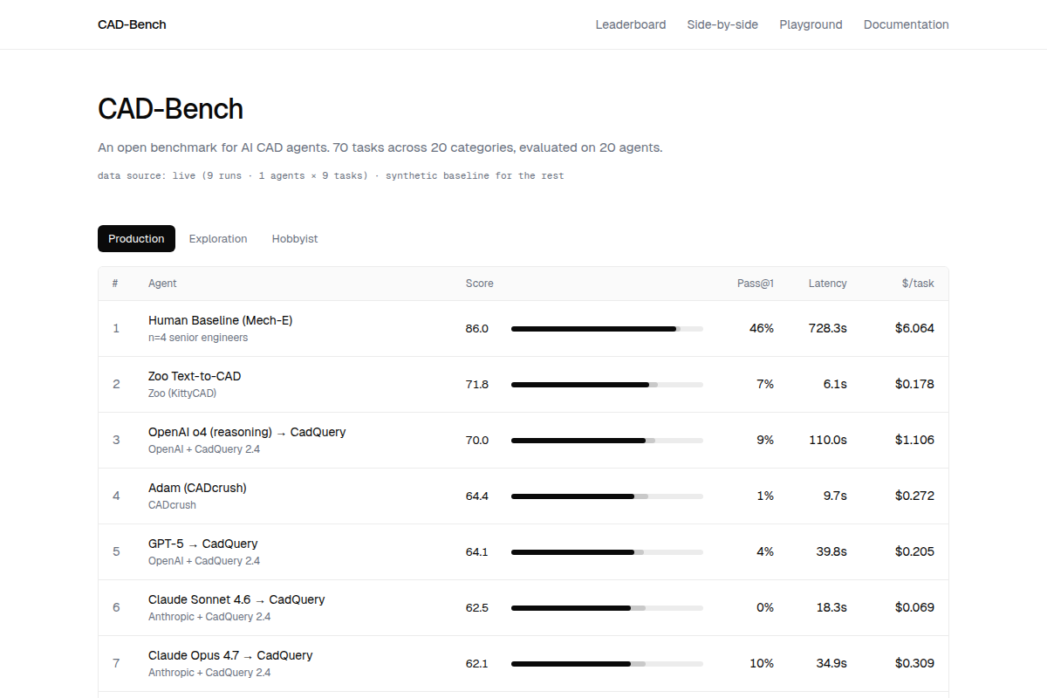
Task: Open Side-by-side page
Action: click(722, 24)
